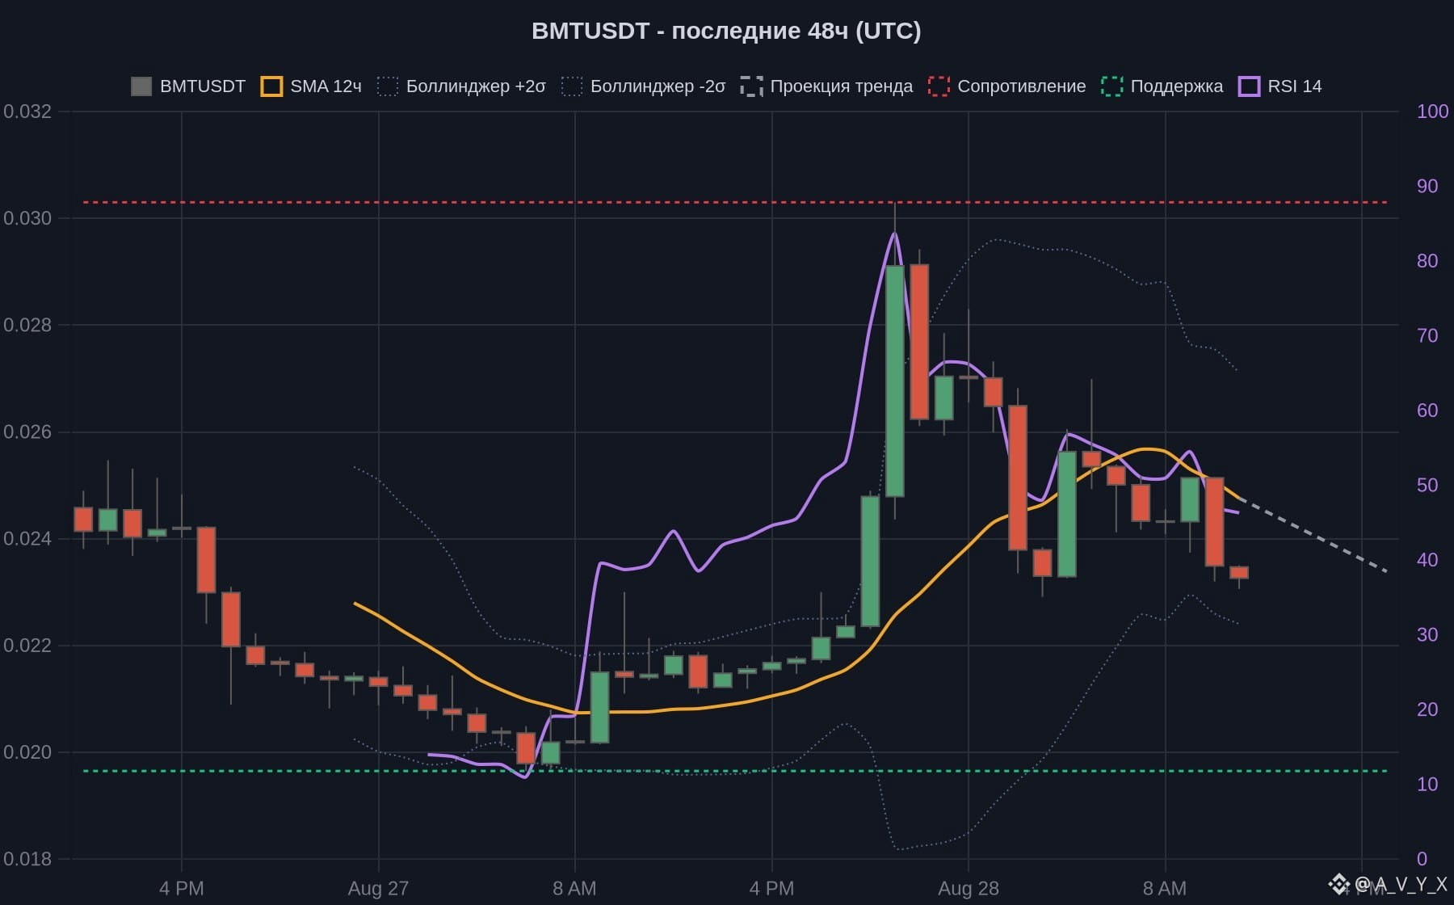
Task: Click the 10 value on RSI axis
Action: point(1427,784)
